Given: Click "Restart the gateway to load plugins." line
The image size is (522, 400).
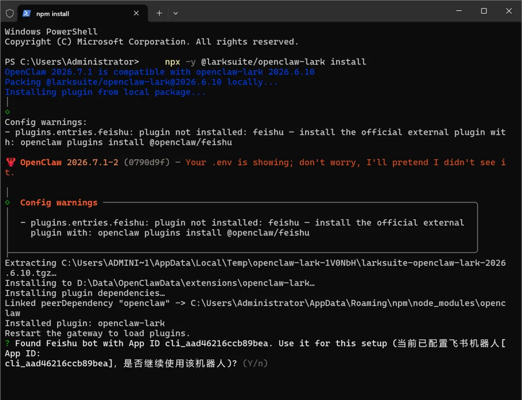Looking at the screenshot, I should (x=97, y=333).
